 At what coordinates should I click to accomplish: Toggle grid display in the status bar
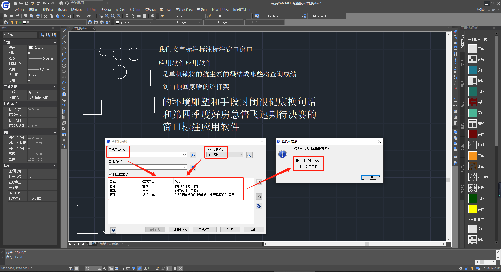(76, 268)
